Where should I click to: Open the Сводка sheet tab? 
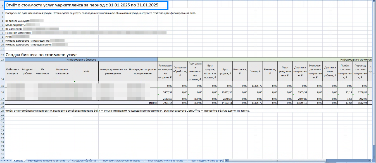click(19, 160)
